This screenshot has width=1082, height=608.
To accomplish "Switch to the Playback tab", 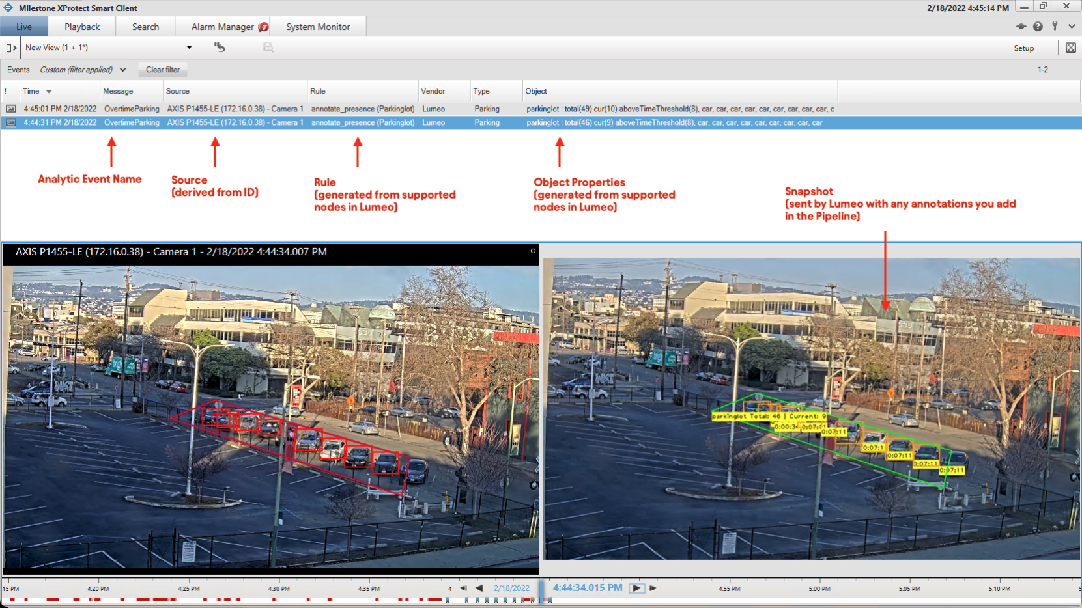I will tap(82, 27).
